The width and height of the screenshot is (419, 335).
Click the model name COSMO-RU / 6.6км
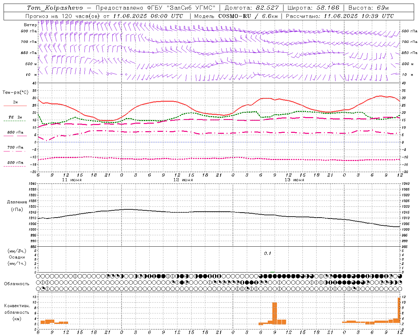[248, 16]
